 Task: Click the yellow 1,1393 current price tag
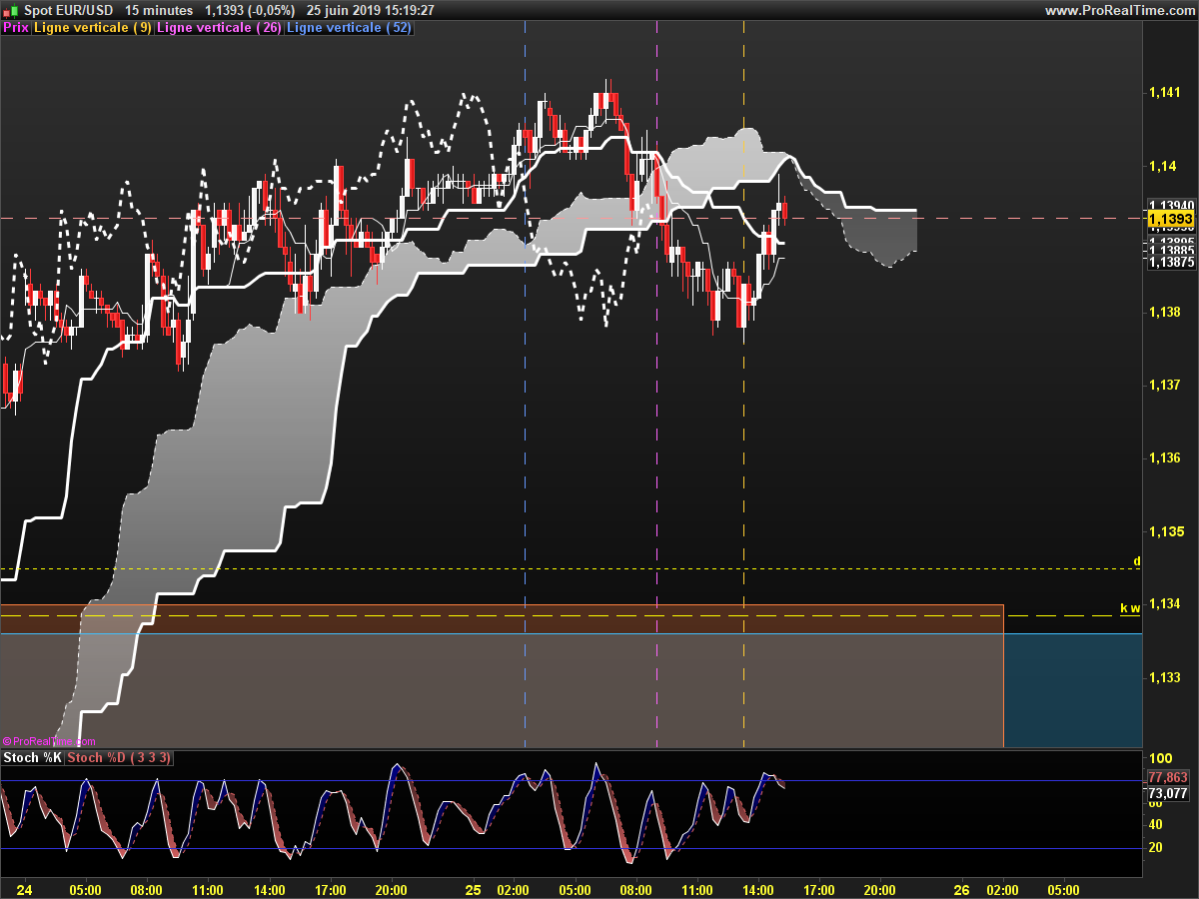click(1170, 219)
